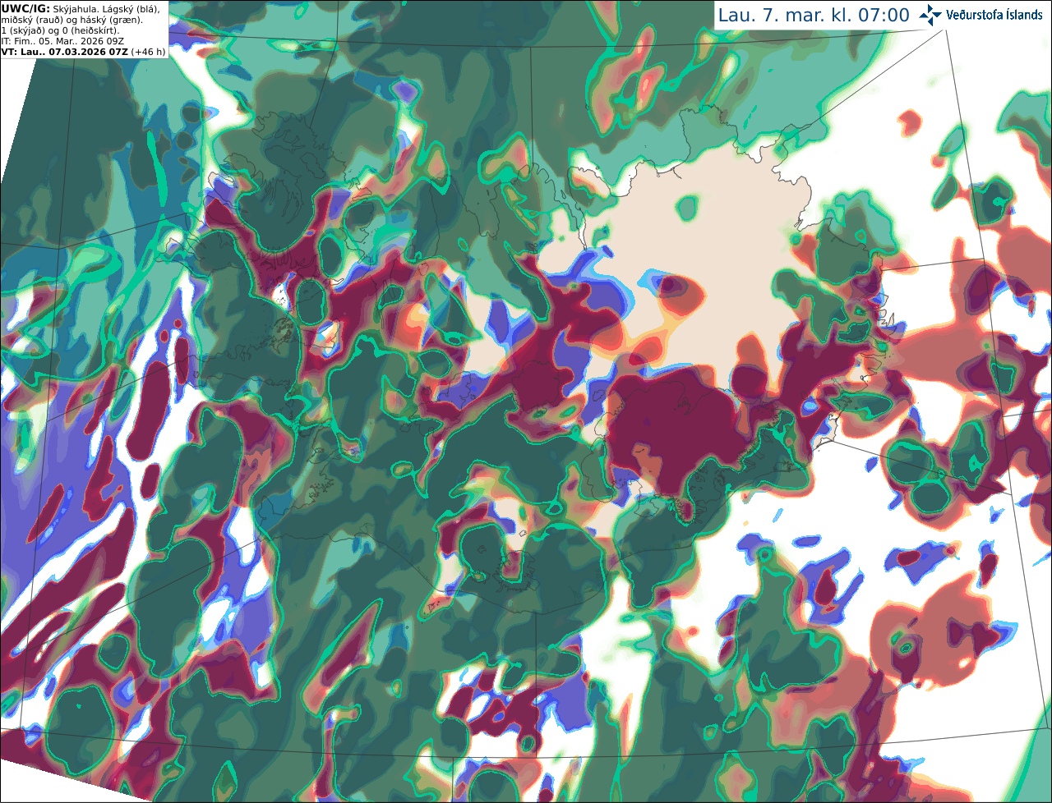Click the Veðurstofa Íslands star logo icon
The height and width of the screenshot is (803, 1052).
930,15
